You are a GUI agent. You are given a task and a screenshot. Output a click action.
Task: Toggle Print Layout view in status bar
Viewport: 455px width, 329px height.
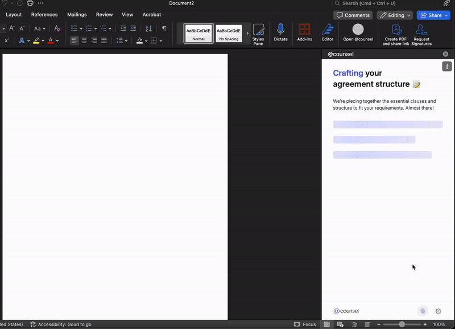pos(326,324)
